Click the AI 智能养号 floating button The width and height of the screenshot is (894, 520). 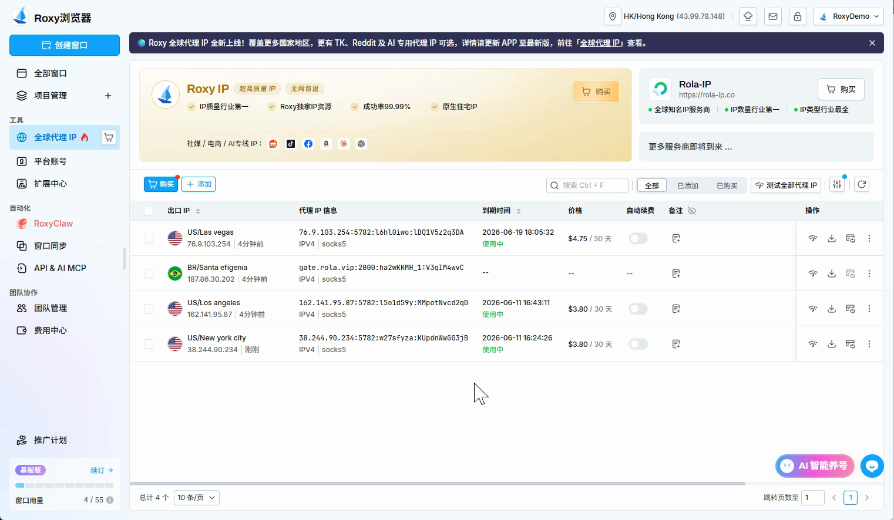(x=815, y=466)
